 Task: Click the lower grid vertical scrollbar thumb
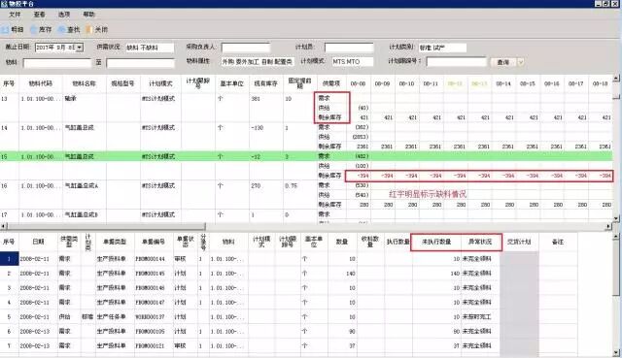point(616,268)
